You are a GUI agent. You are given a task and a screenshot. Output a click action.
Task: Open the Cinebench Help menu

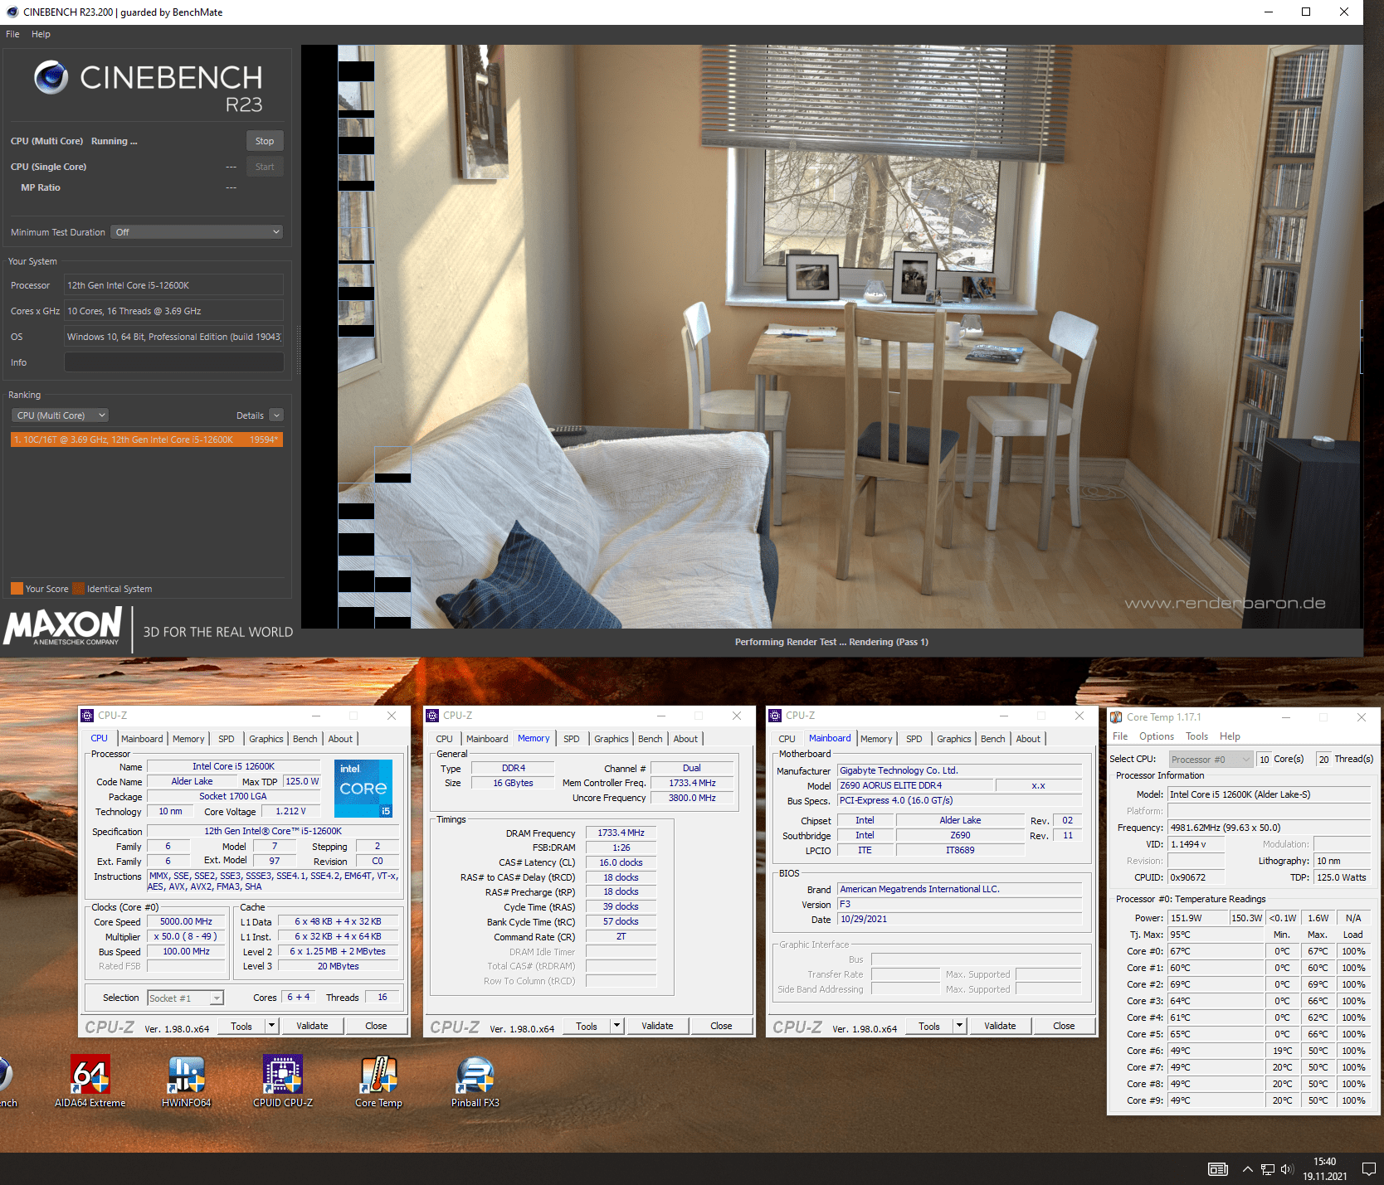(41, 34)
